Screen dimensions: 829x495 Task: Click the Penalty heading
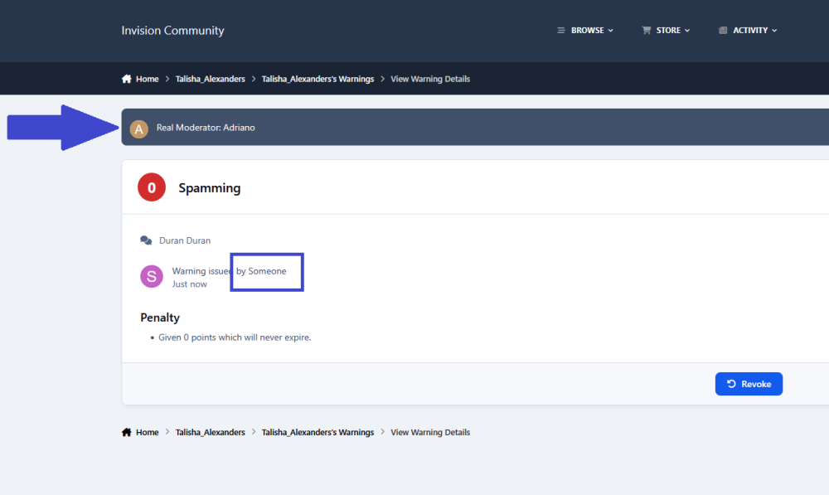(x=160, y=318)
